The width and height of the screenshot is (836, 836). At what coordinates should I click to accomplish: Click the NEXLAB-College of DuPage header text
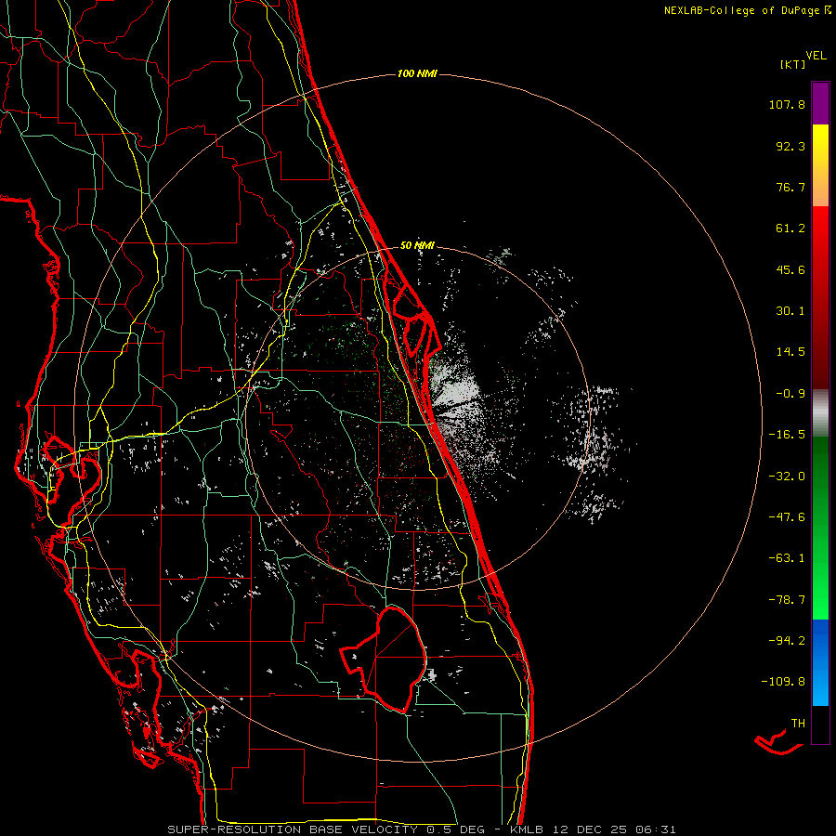(747, 10)
